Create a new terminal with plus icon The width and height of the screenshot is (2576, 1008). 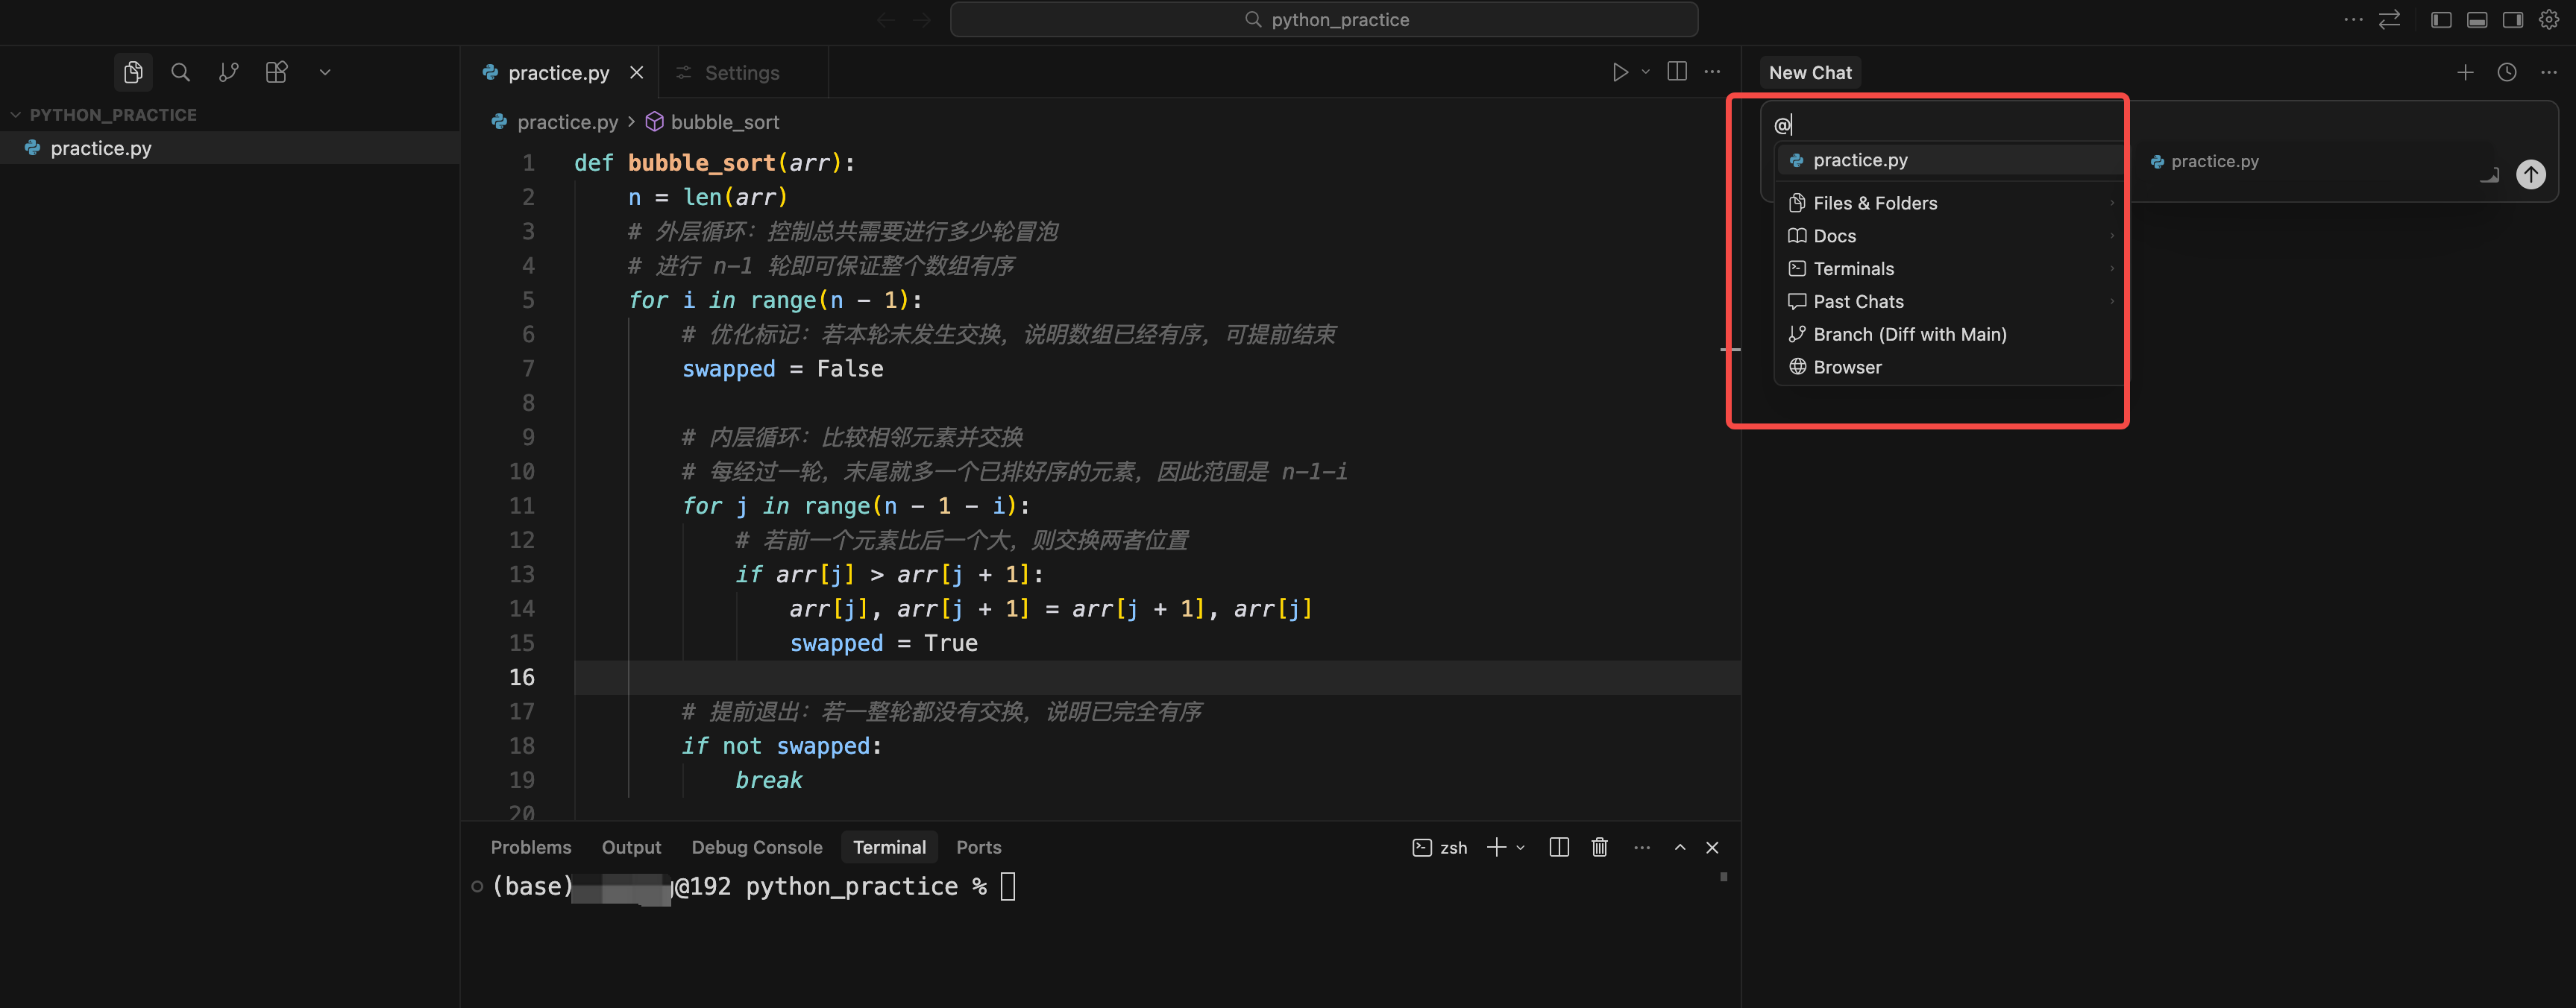tap(1496, 848)
